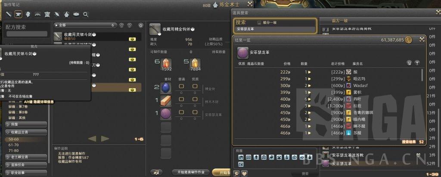The width and height of the screenshot is (441, 177).
Task: Select the Armorer helmet class icon
Action: [28, 14]
